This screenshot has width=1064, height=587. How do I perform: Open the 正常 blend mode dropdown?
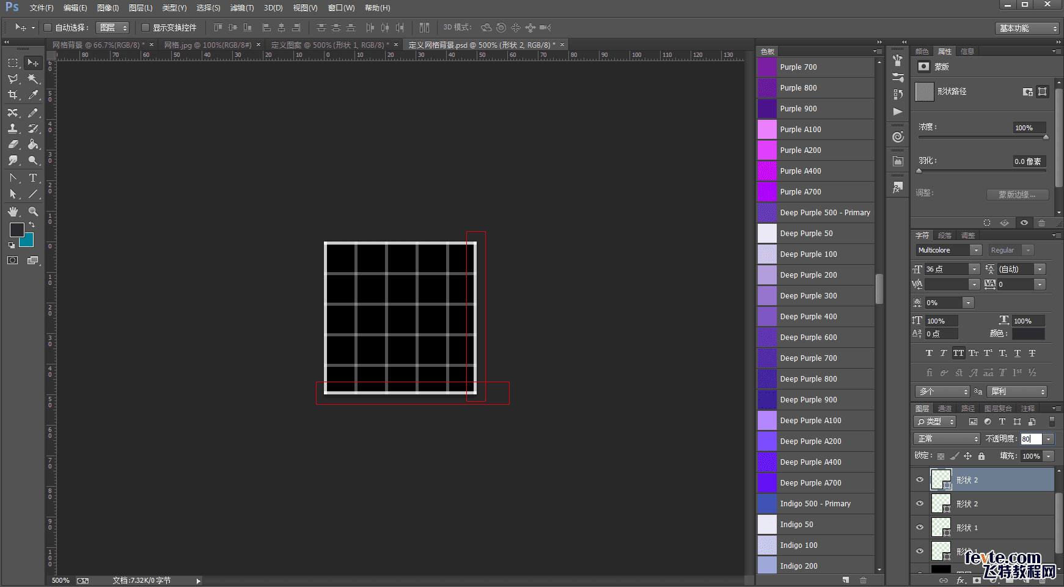947,439
